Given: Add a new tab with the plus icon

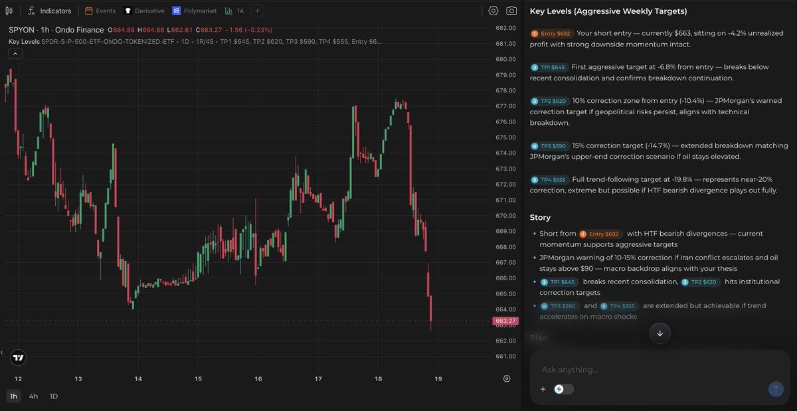Looking at the screenshot, I should (x=258, y=11).
